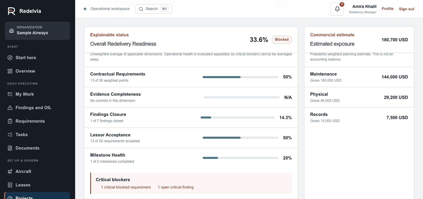Click the Evidence Completeness empty bar
The width and height of the screenshot is (423, 199).
click(241, 97)
